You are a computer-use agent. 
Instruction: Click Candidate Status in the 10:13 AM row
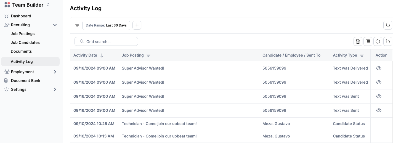pyautogui.click(x=349, y=136)
